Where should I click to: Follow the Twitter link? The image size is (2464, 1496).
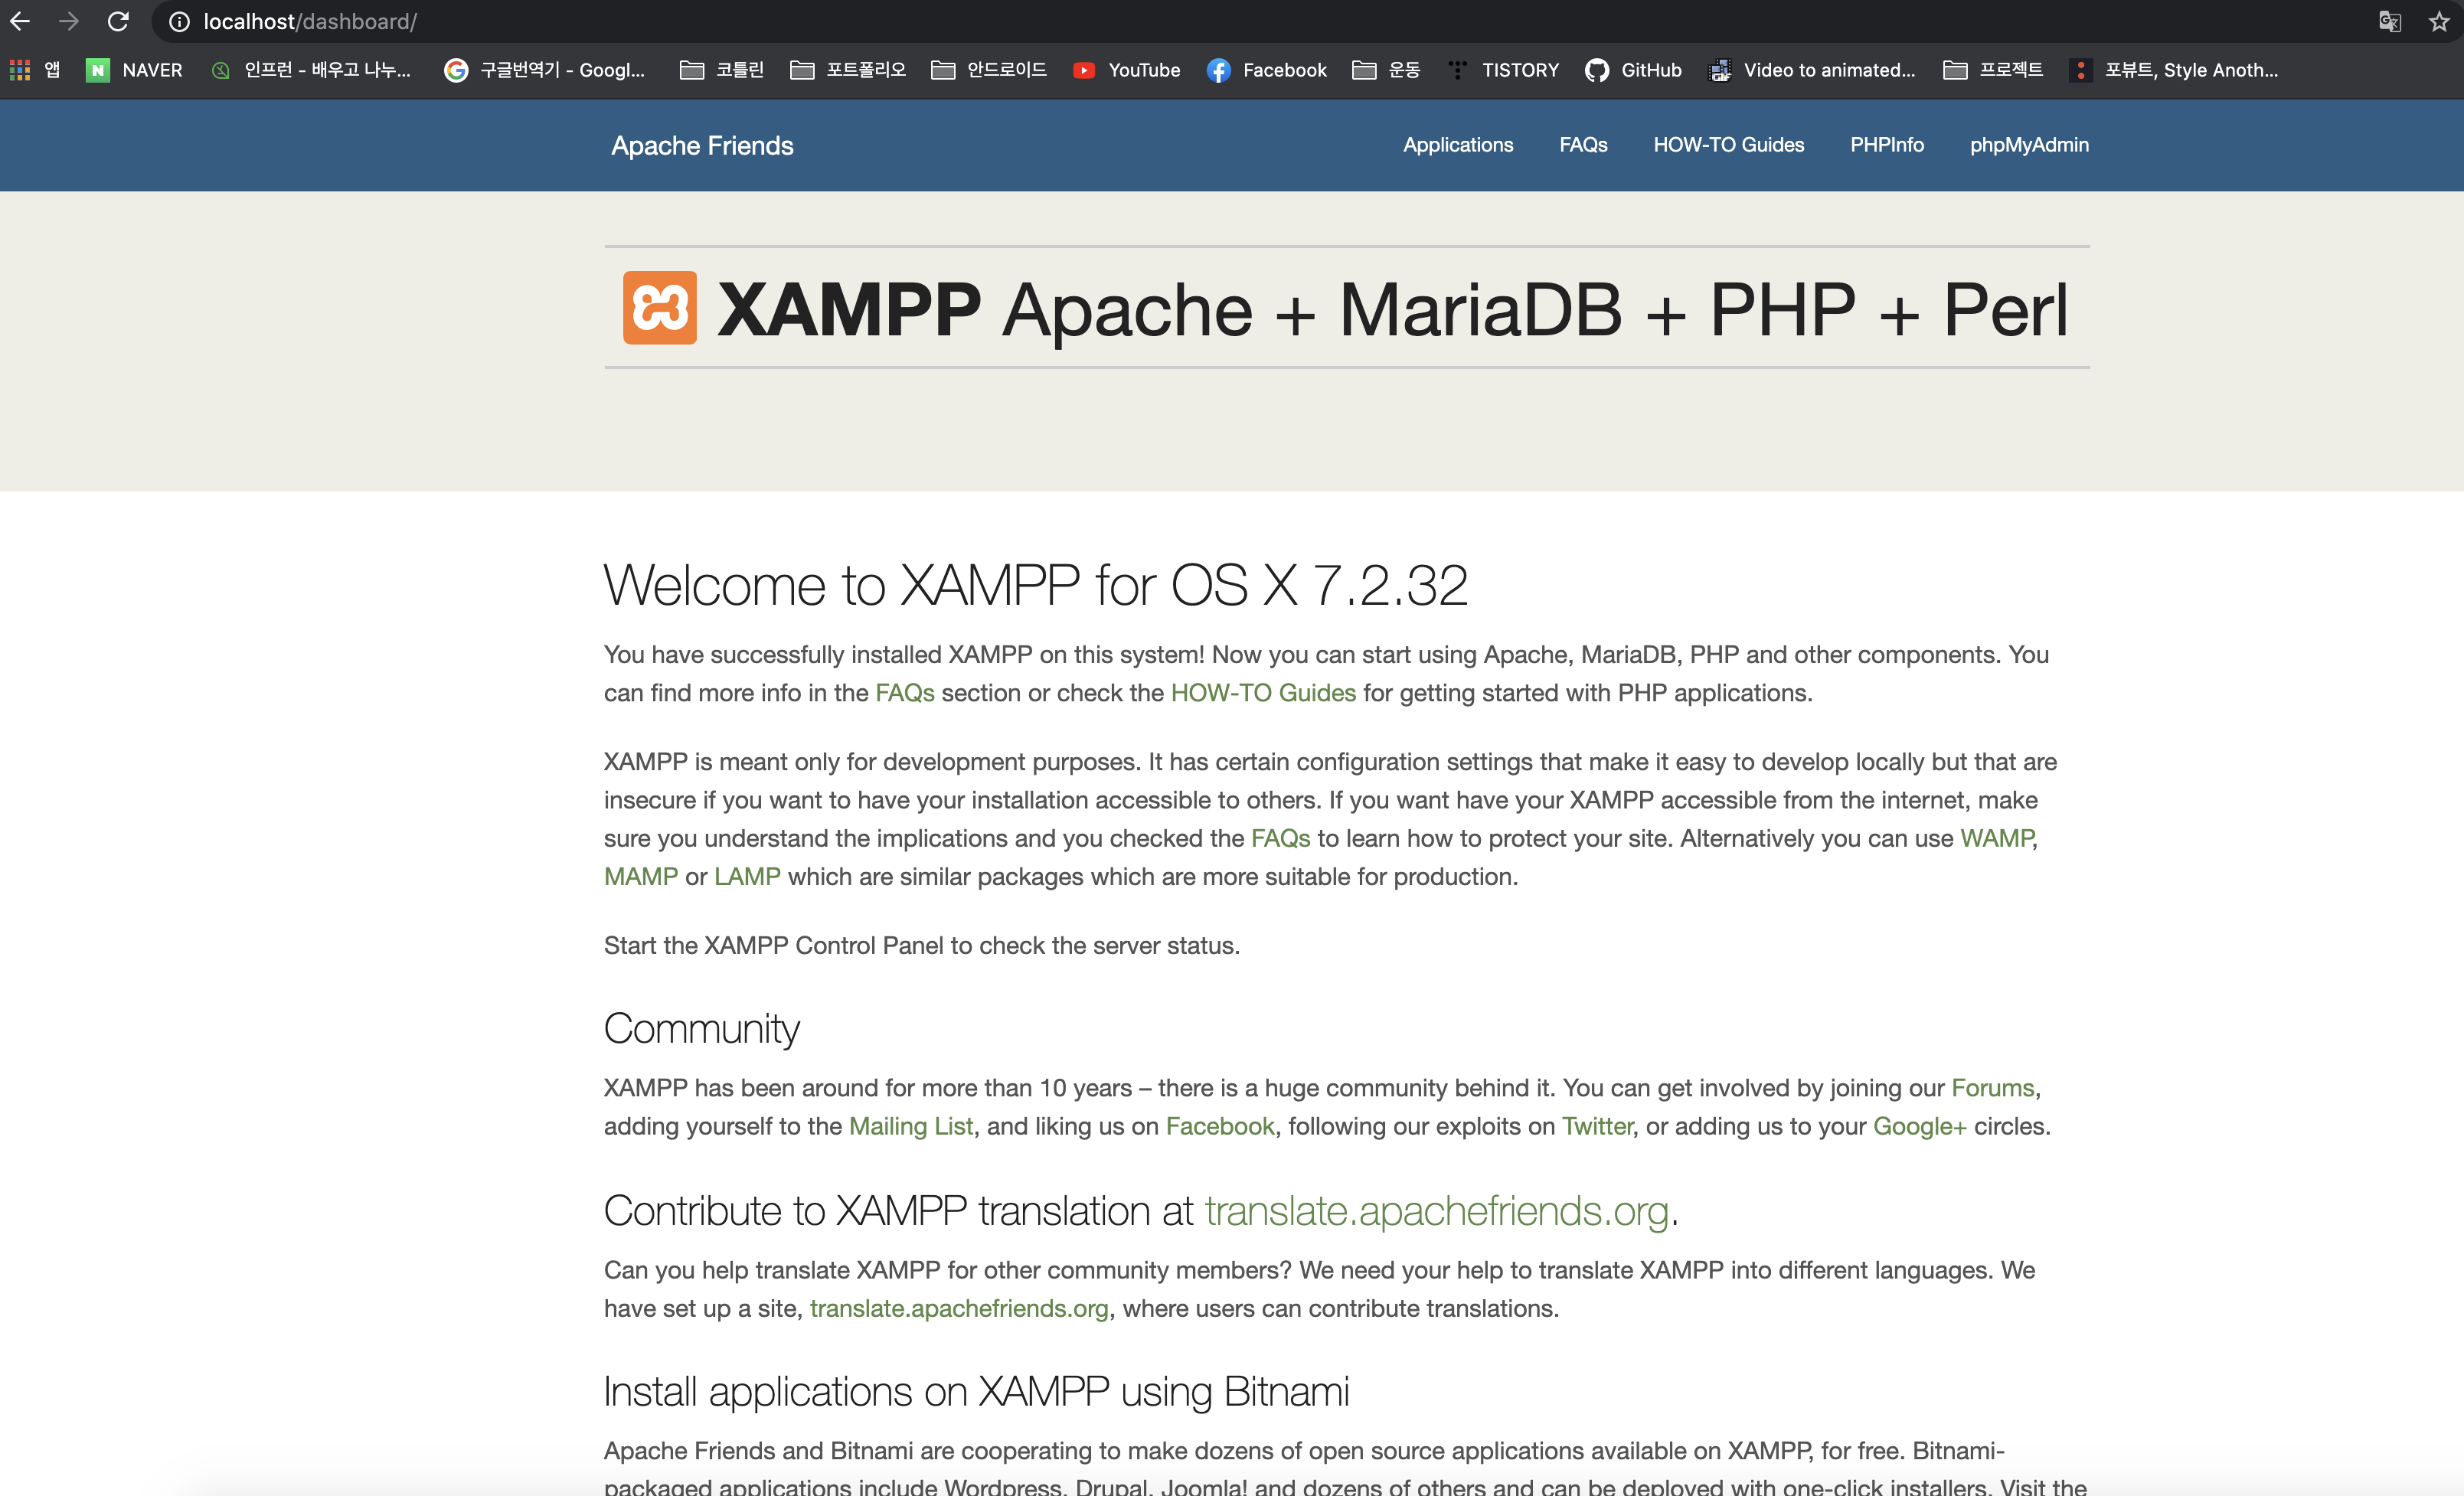[x=1597, y=1126]
